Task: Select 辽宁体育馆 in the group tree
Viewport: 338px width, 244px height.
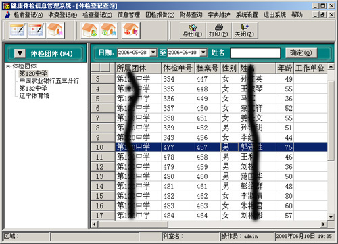Action: pos(34,95)
